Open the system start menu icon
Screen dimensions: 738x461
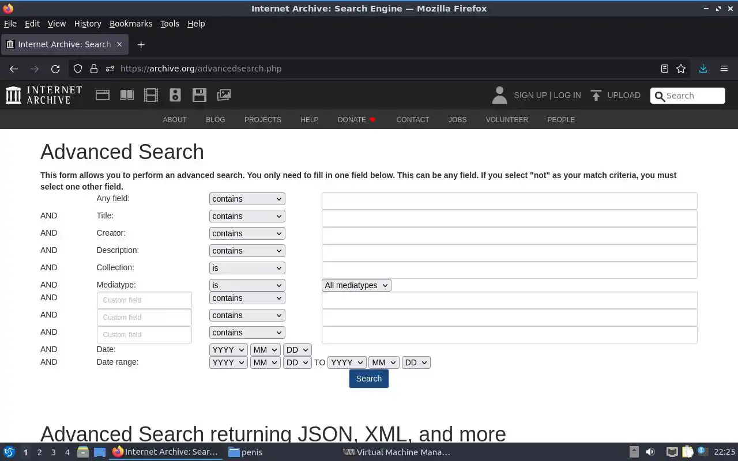9,452
